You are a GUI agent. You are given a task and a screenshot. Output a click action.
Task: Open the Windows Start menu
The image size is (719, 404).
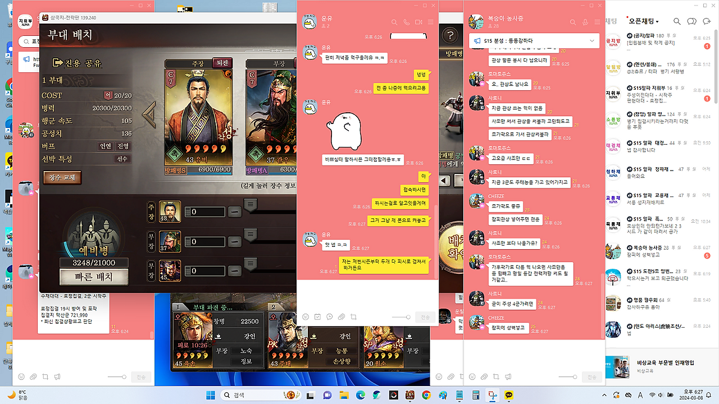[211, 395]
